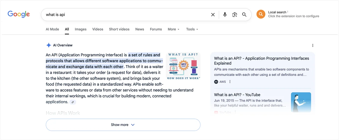
Task: Click the orange Local search extension icon
Action: point(261,14)
